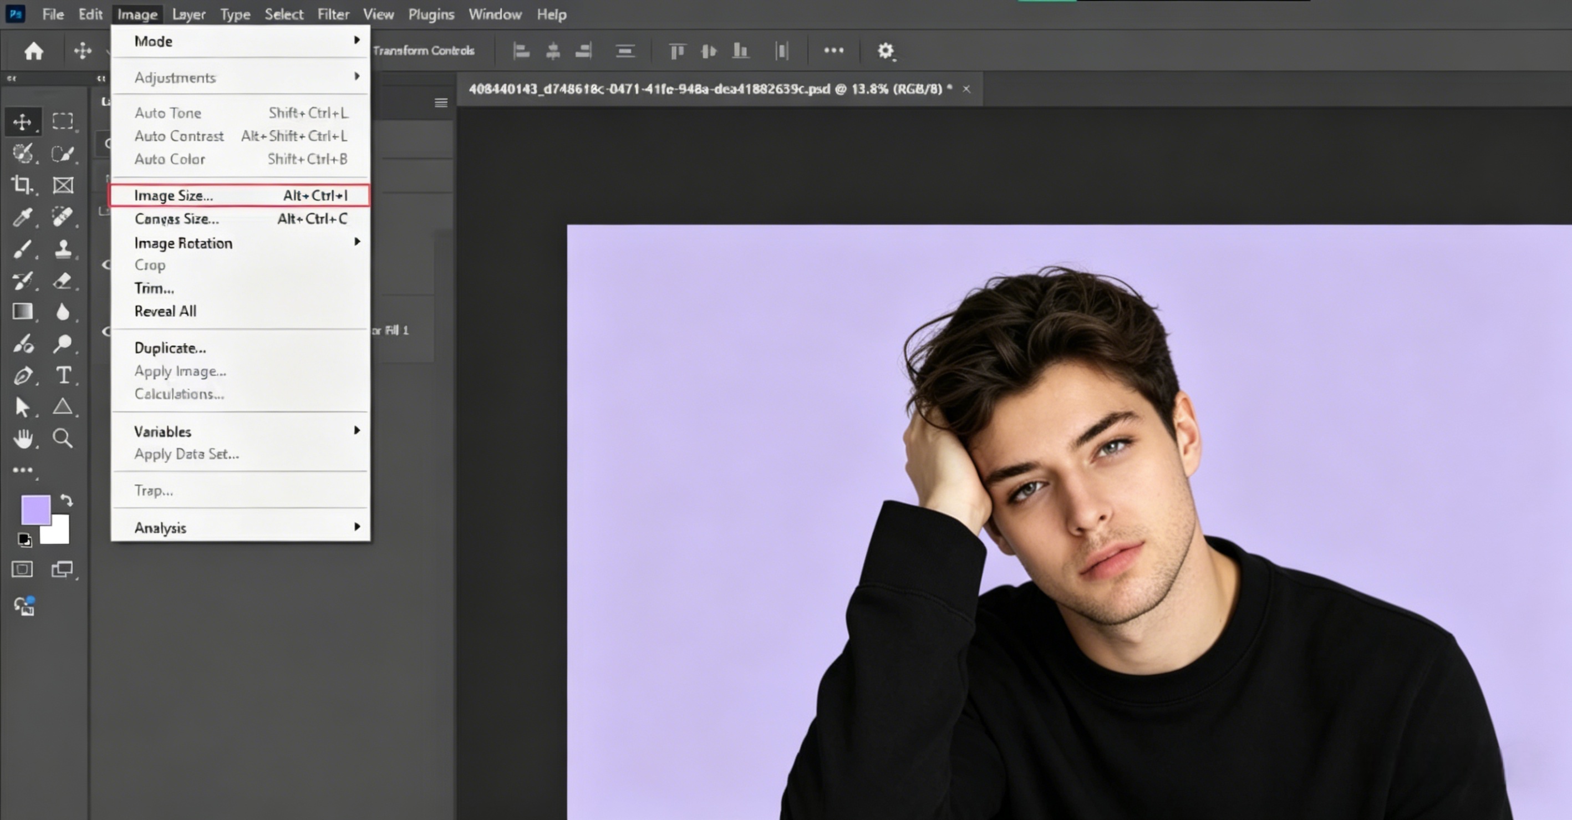Open the workspace settings gear icon
1572x820 pixels.
[x=886, y=50]
